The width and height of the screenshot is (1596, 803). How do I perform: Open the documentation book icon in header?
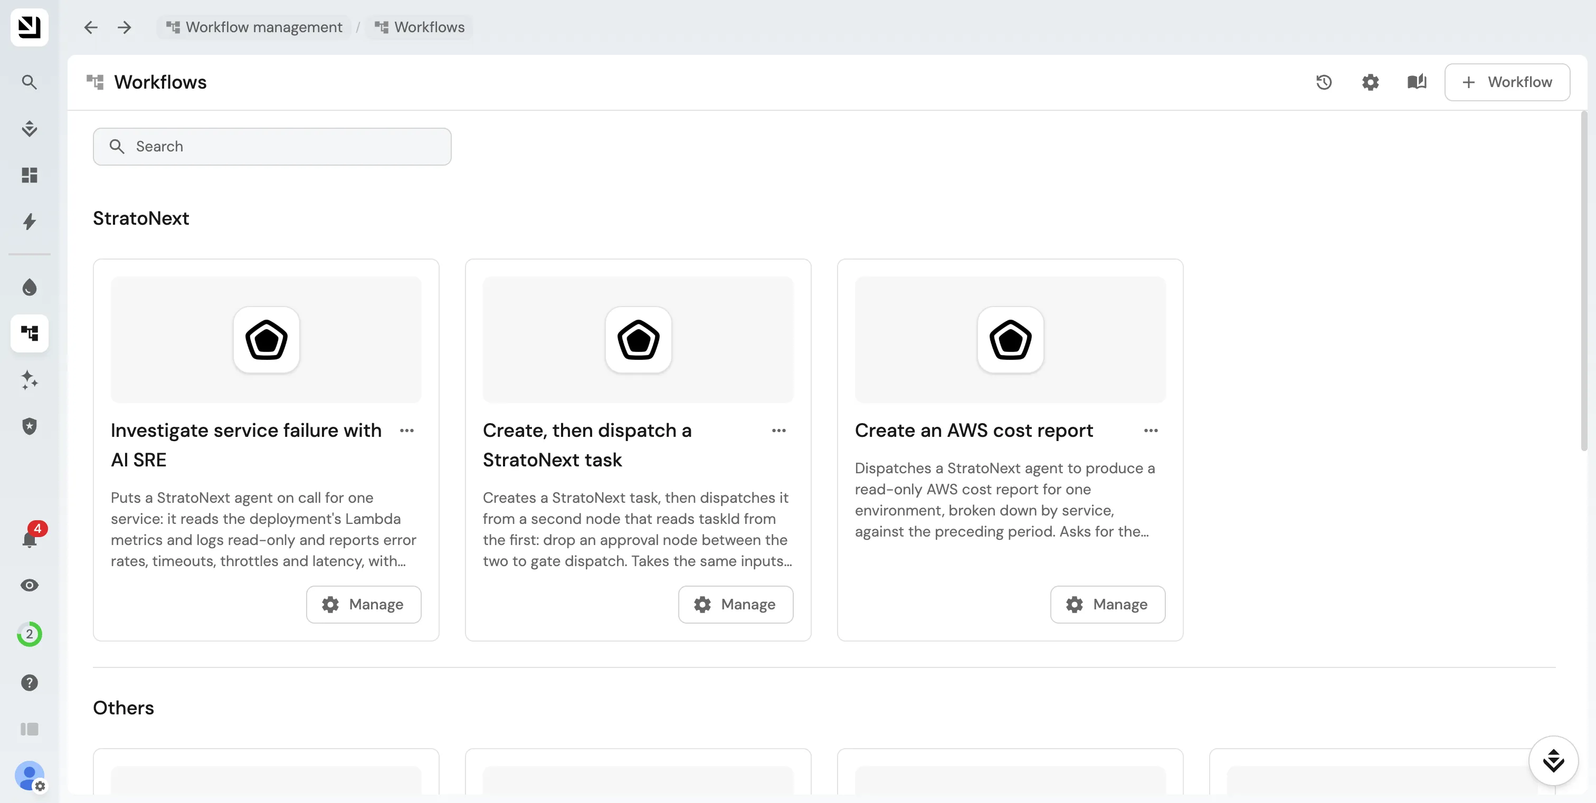pos(1417,82)
